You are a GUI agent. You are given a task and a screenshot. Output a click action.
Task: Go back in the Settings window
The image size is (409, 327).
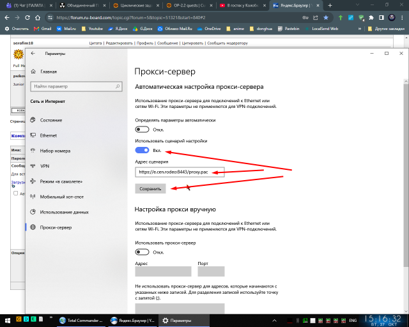(x=33, y=53)
